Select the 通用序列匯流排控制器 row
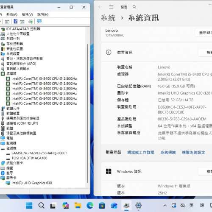 coord(23,118)
